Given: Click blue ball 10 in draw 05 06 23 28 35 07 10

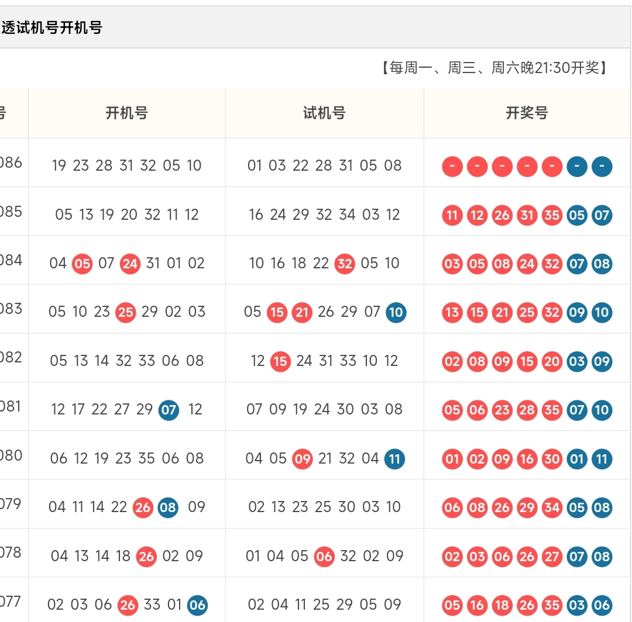Looking at the screenshot, I should [602, 410].
